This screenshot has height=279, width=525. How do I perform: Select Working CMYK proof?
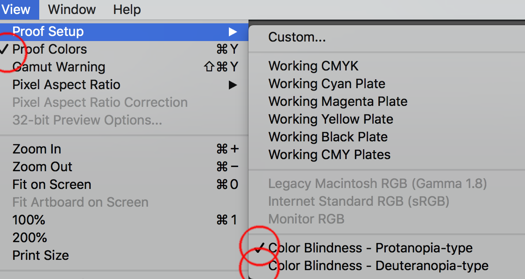point(313,66)
